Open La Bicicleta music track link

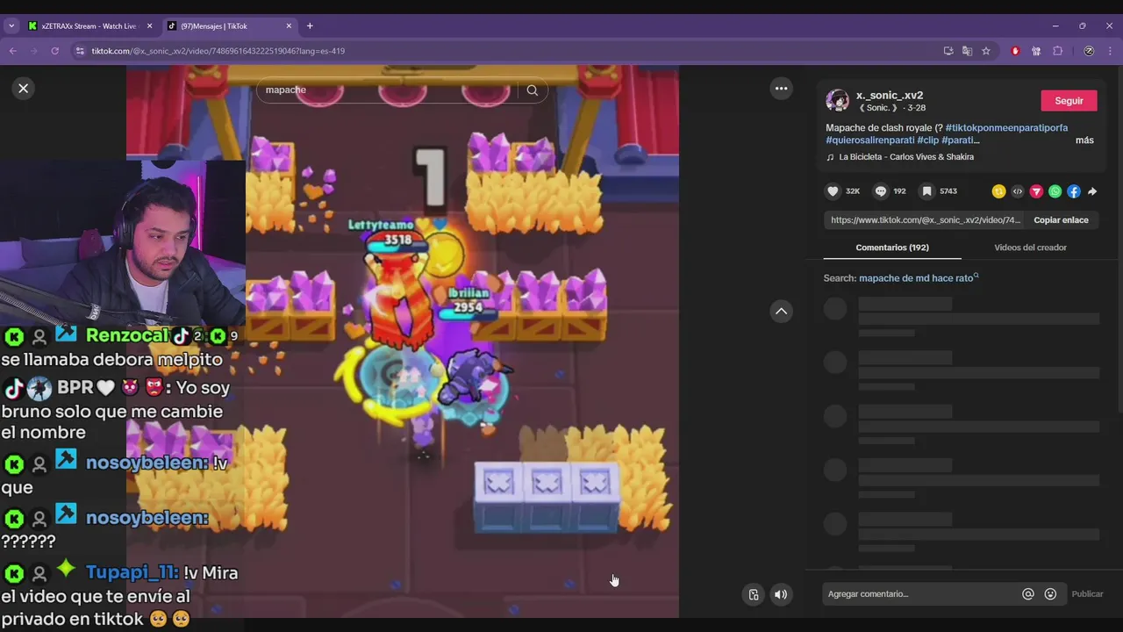click(x=906, y=157)
